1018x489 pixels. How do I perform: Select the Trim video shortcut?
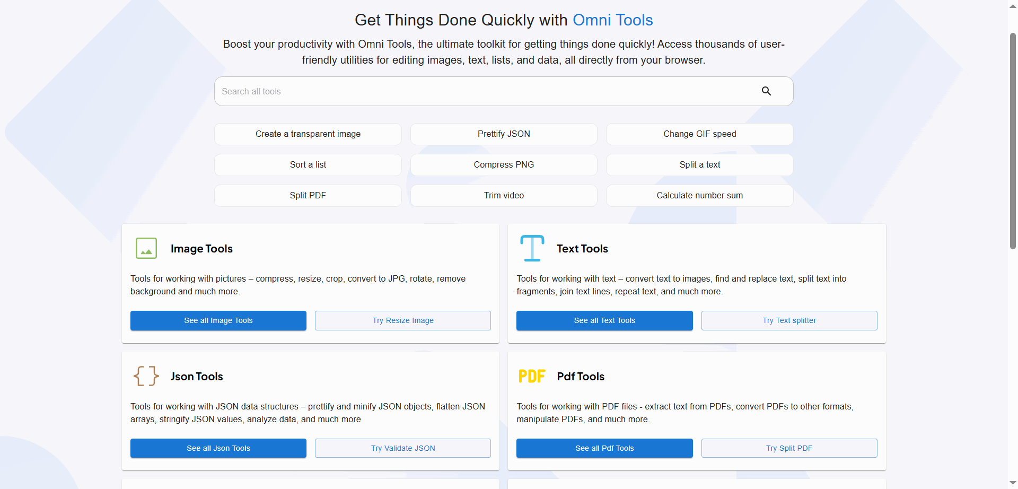504,196
